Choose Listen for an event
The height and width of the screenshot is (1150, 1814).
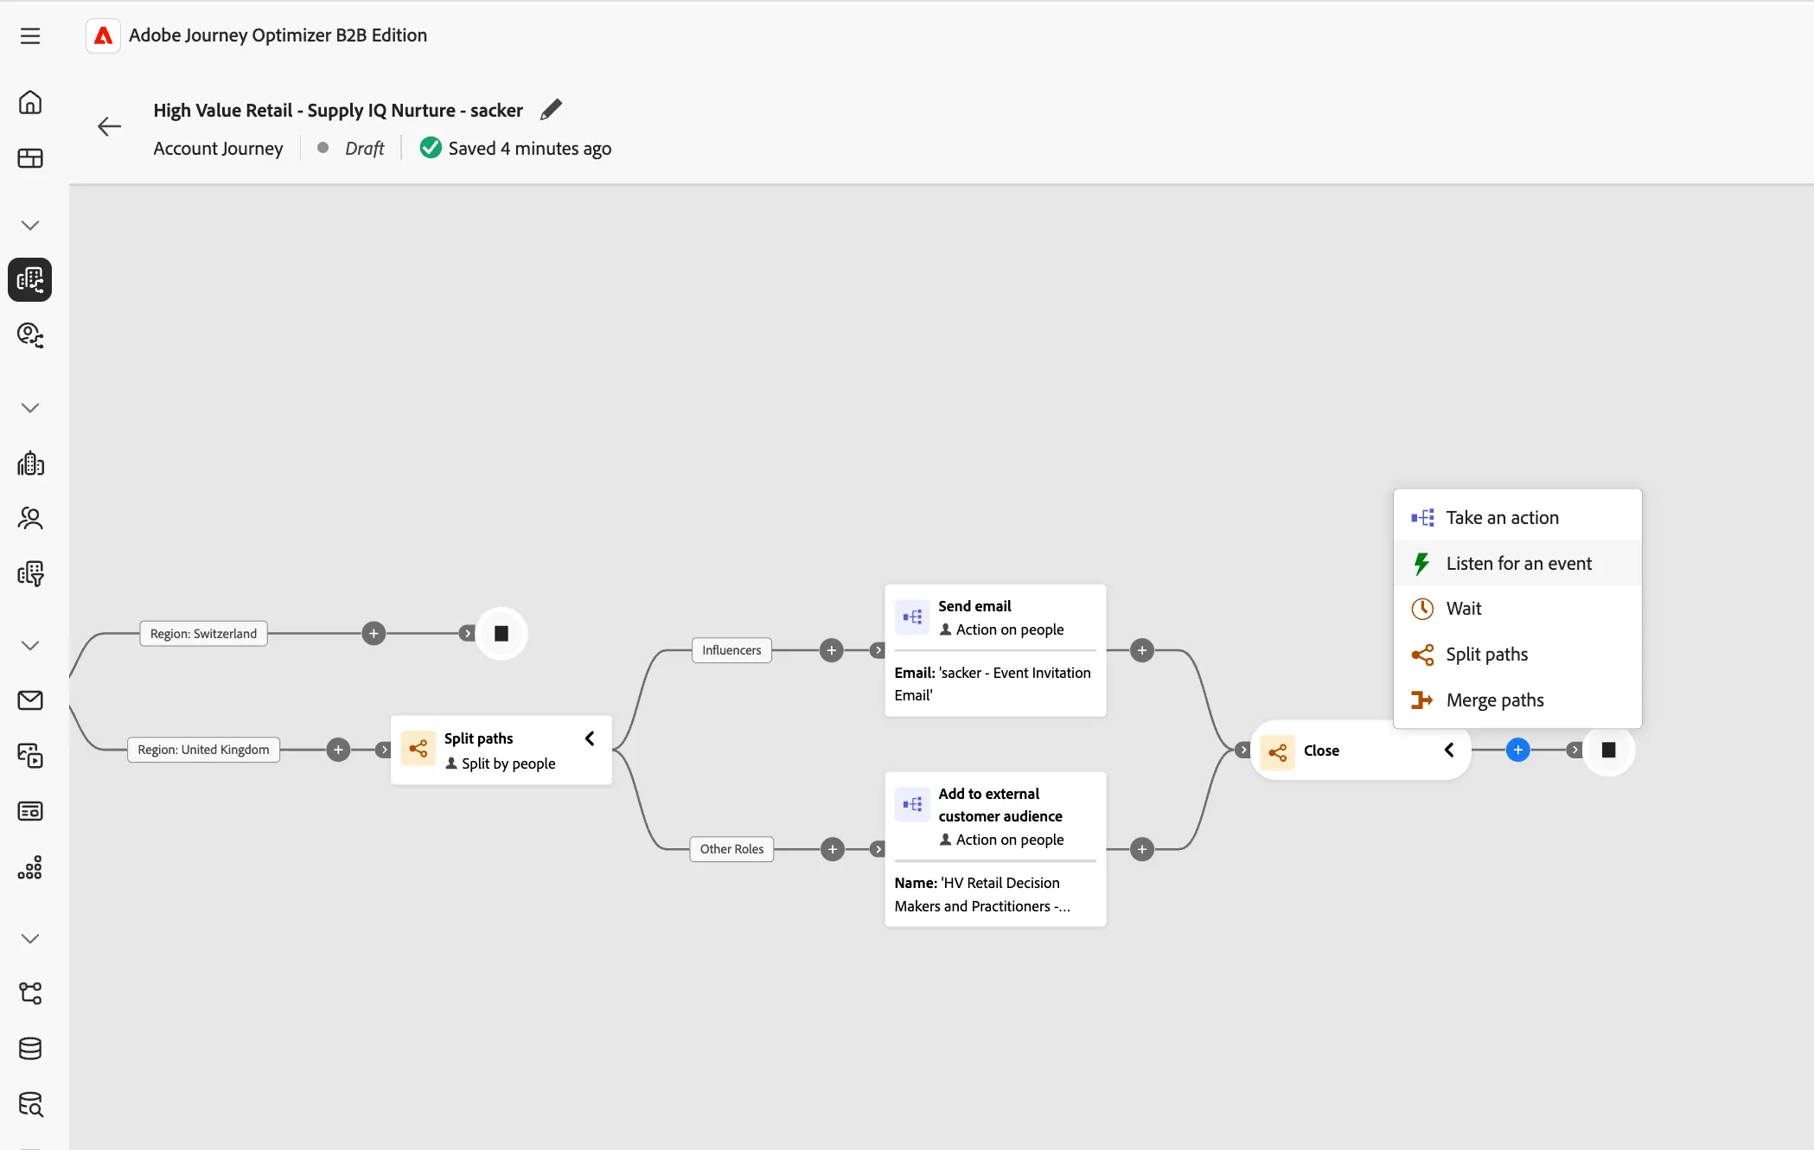[x=1517, y=563]
